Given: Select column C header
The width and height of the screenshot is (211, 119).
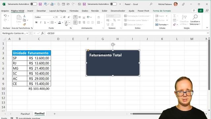Looking at the screenshot, I should tap(39, 39).
